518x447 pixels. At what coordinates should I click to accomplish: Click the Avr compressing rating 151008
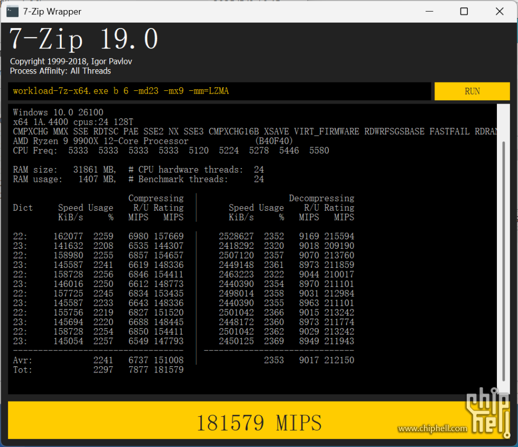point(169,360)
